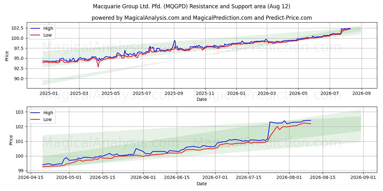Click the 2026-06-01 x-axis tick label
The image size is (383, 191).
click(143, 178)
